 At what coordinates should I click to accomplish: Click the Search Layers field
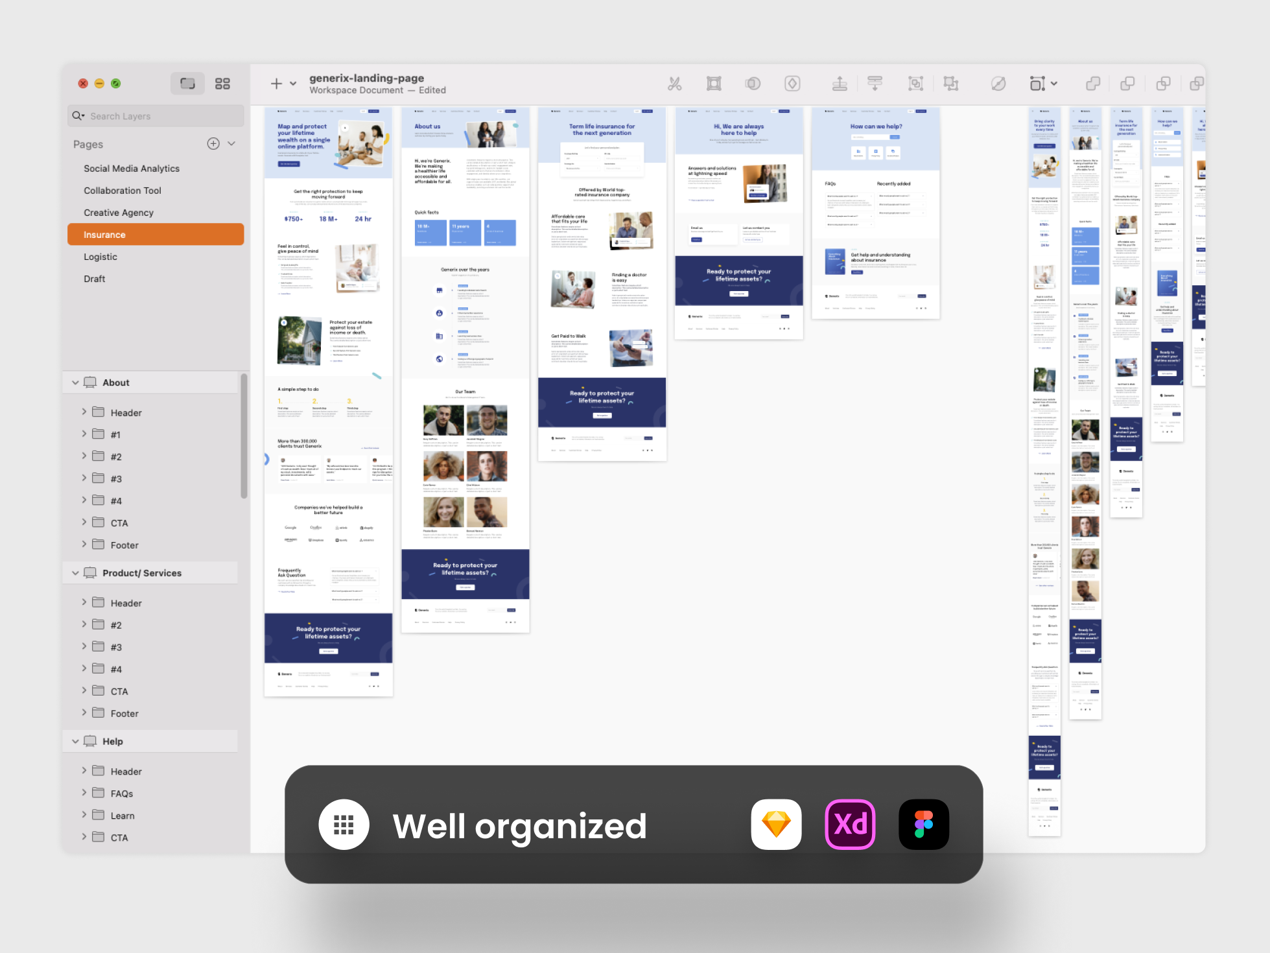click(162, 116)
